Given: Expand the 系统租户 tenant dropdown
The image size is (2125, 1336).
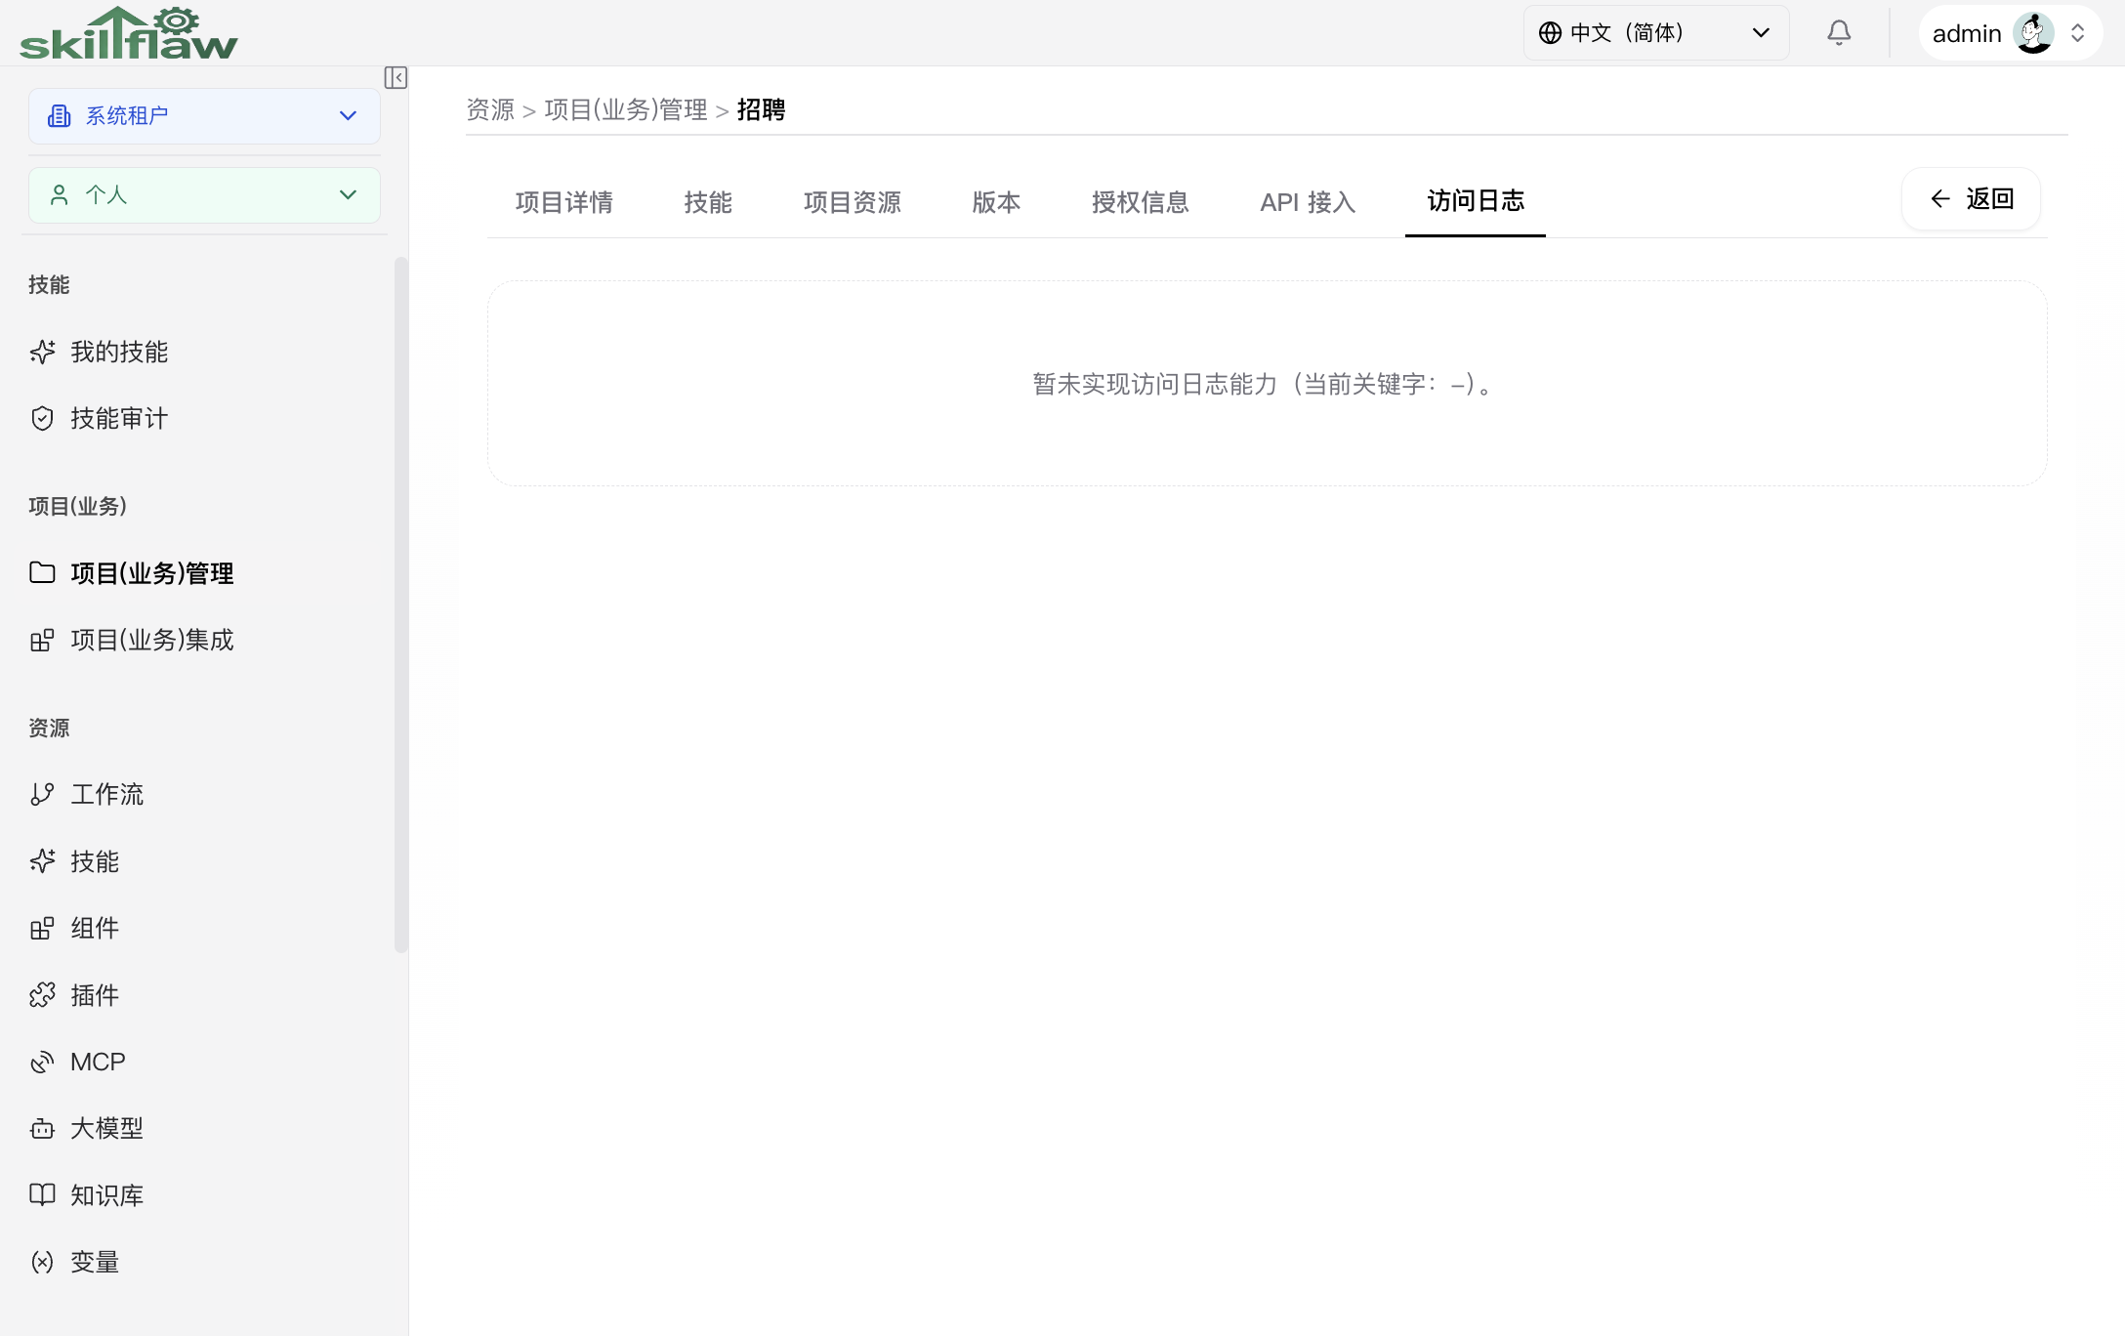Looking at the screenshot, I should (x=204, y=116).
